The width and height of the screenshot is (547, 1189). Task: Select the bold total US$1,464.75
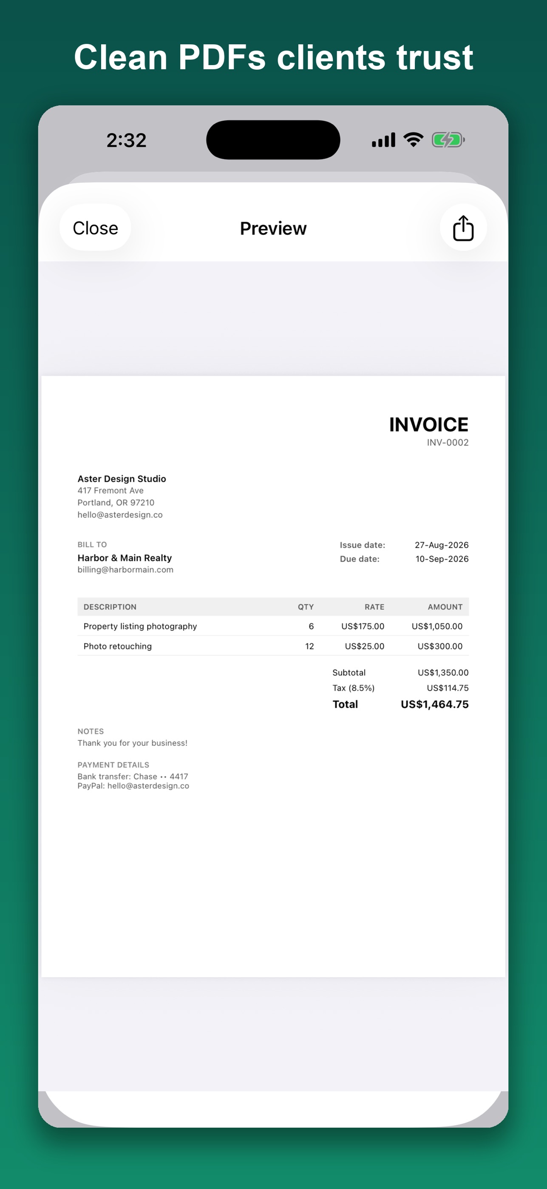coord(434,704)
